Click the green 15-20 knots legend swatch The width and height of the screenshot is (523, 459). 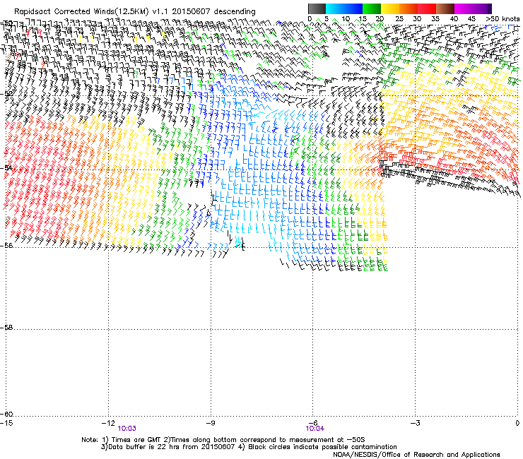(x=372, y=8)
